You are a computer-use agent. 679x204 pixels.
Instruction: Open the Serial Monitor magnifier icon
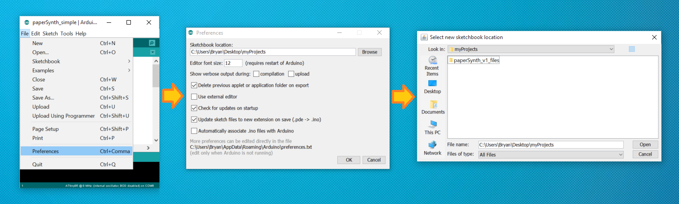[x=152, y=43]
